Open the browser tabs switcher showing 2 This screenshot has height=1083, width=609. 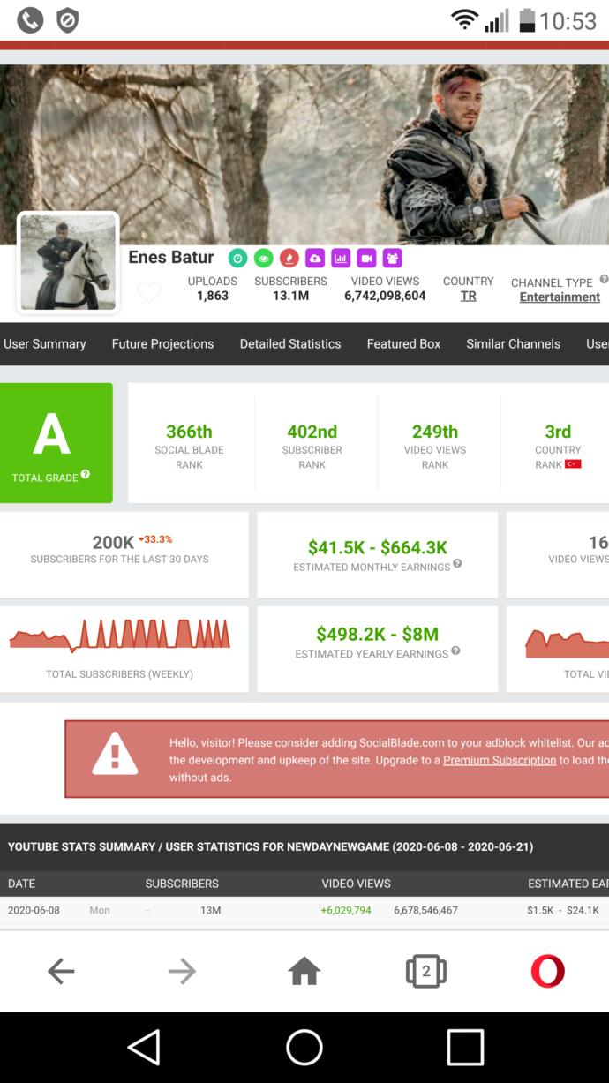426,972
